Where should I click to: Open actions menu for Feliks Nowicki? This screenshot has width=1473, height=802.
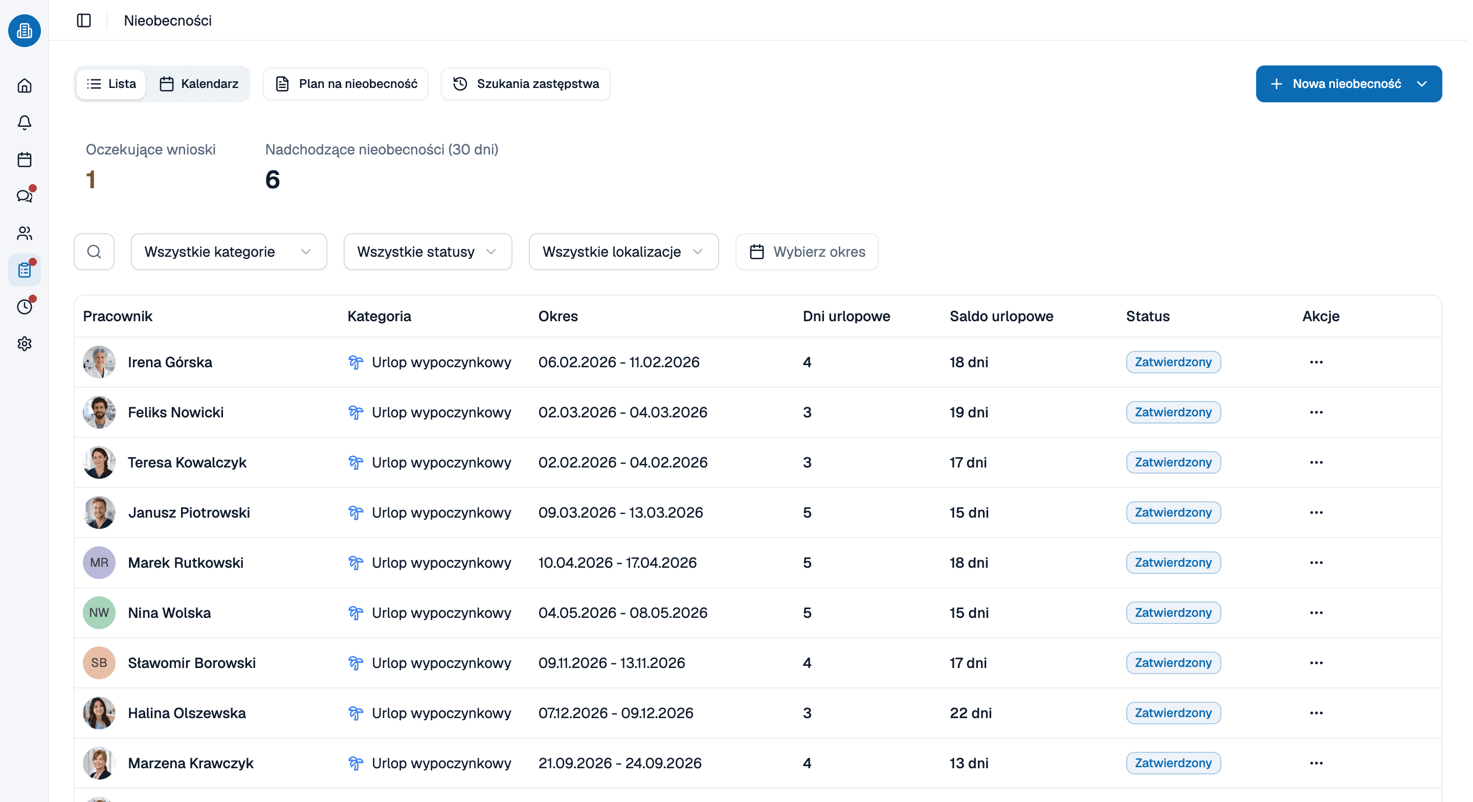click(1316, 412)
